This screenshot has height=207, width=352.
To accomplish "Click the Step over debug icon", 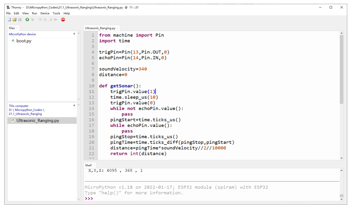I will tap(40, 20).
